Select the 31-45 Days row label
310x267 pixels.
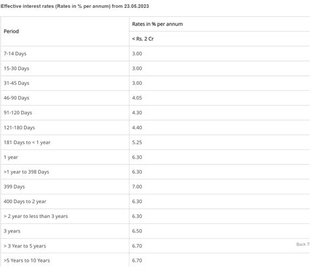(x=16, y=83)
